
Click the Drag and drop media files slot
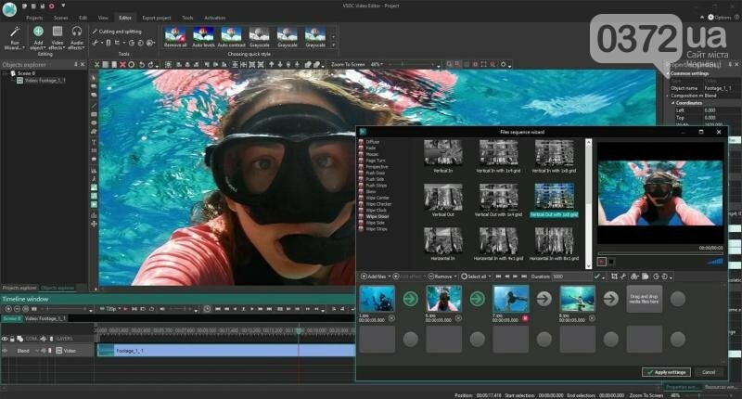(x=644, y=299)
